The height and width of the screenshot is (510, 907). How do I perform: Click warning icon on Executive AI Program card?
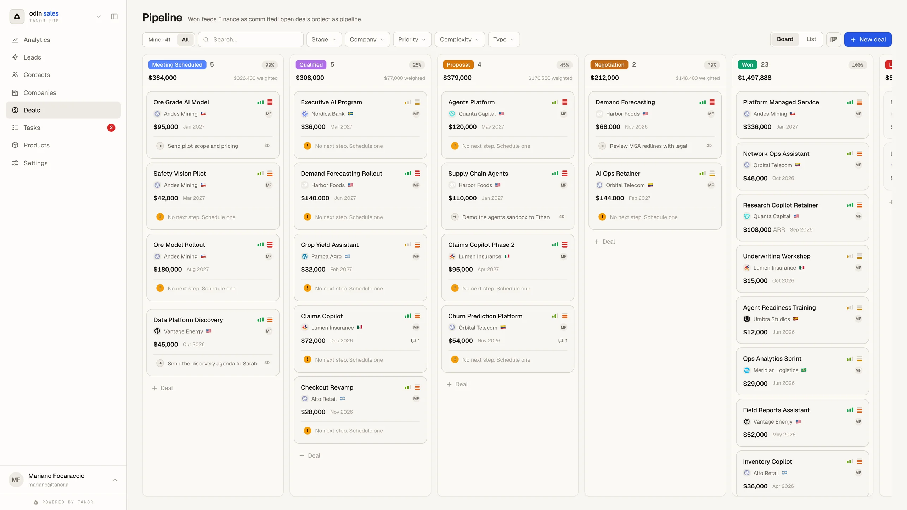[307, 146]
